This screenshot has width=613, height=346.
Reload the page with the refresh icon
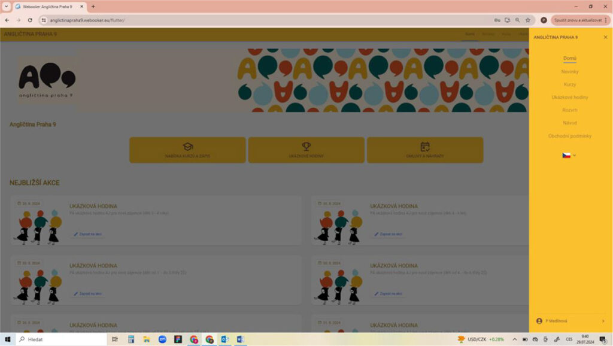(x=30, y=20)
